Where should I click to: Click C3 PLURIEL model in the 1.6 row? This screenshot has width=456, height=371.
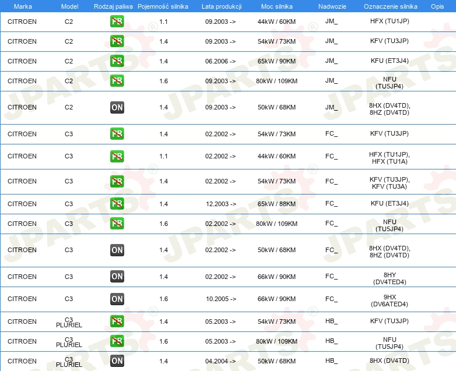[69, 342]
